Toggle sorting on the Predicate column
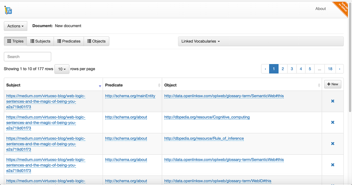The image size is (352, 185). click(x=159, y=85)
